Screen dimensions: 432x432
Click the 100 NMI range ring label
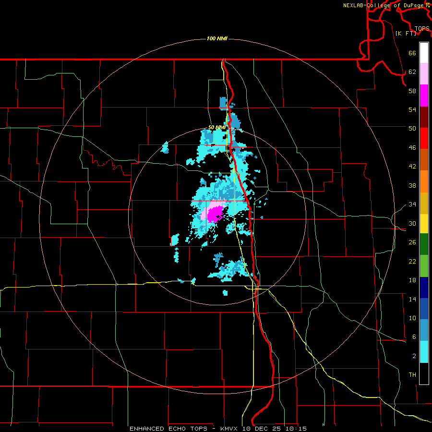click(217, 38)
